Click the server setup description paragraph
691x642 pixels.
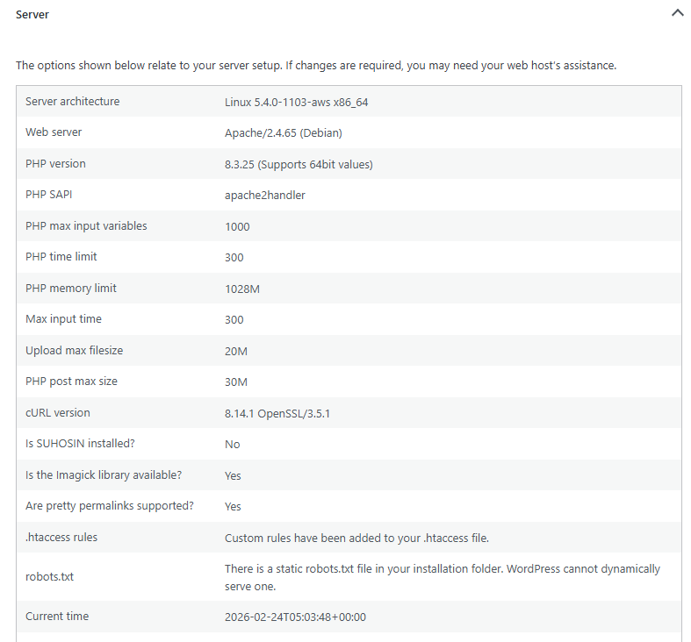tap(316, 66)
